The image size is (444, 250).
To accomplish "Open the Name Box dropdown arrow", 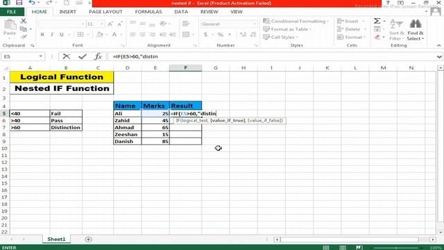I will tap(41, 56).
